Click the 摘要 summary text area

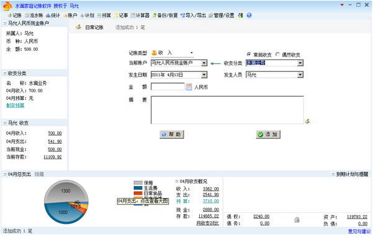pos(227,110)
